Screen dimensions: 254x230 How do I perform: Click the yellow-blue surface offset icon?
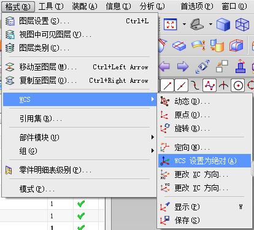198,45
